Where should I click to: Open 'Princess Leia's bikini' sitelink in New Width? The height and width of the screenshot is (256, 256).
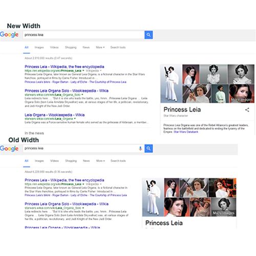[x=37, y=82]
